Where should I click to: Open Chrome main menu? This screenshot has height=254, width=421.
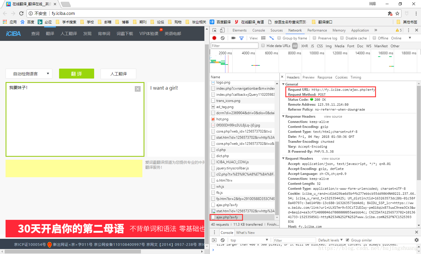pos(416,13)
